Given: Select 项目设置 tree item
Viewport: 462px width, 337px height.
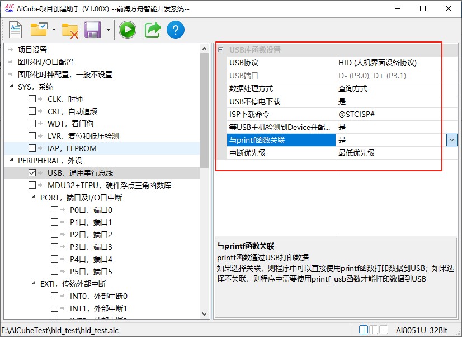Looking at the screenshot, I should [32, 50].
